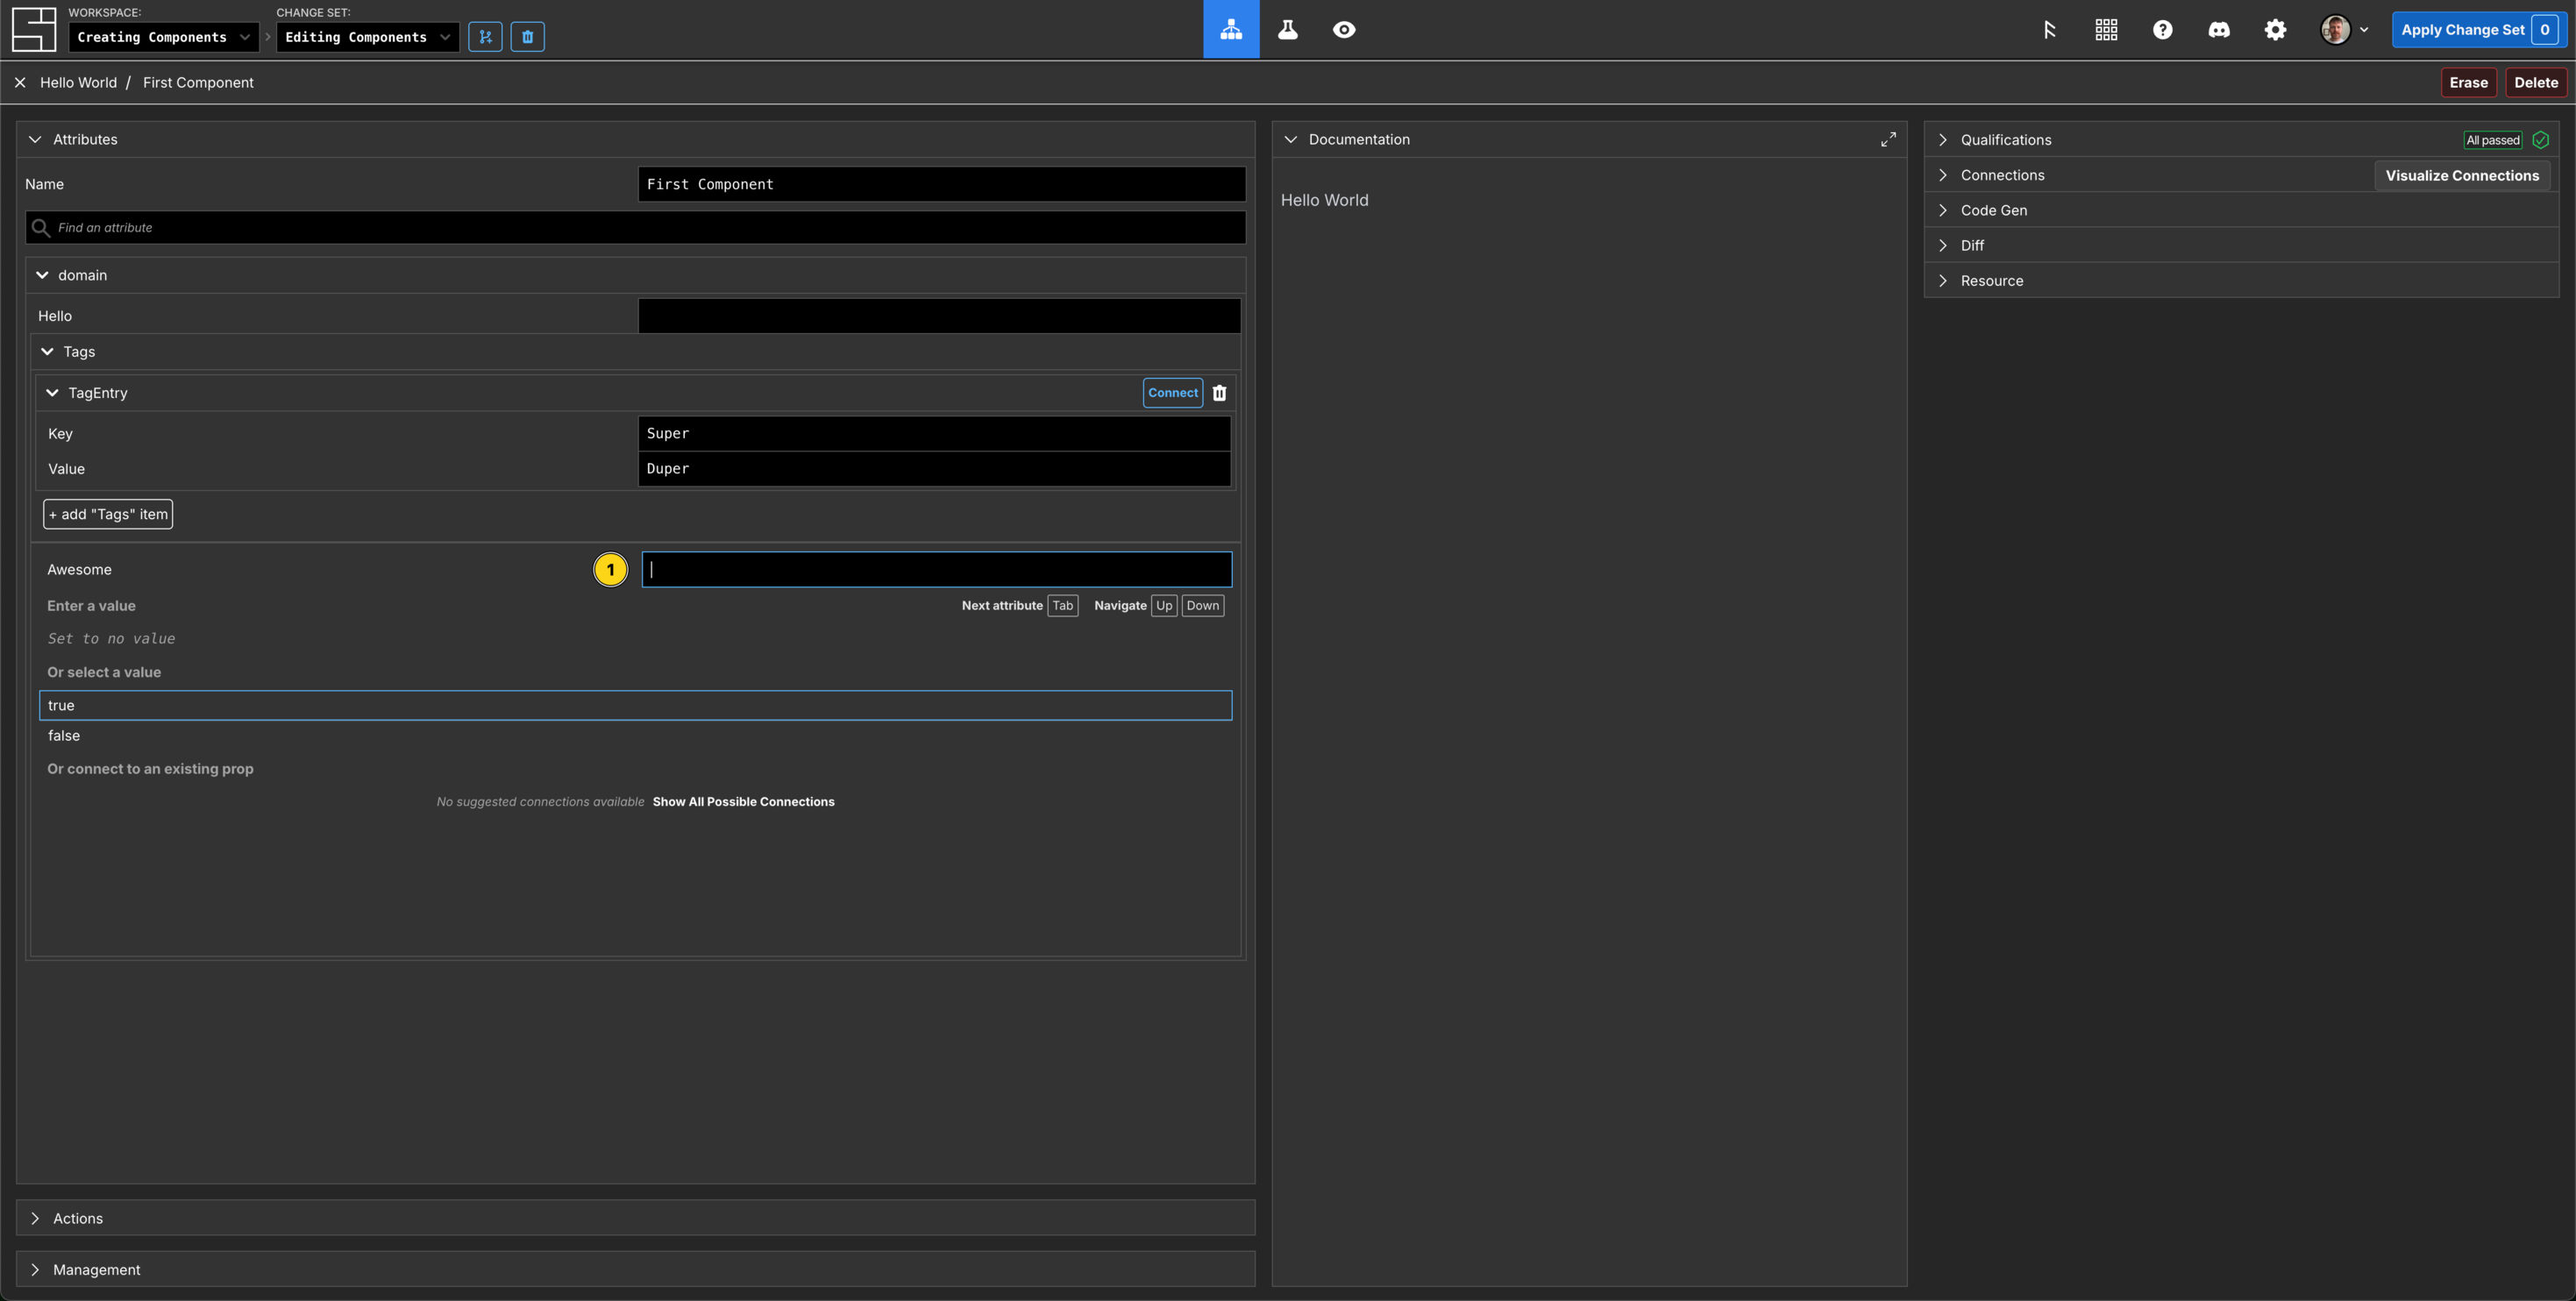Viewport: 2576px width, 1301px height.
Task: Collapse the TagEntry item
Action: [x=52, y=393]
